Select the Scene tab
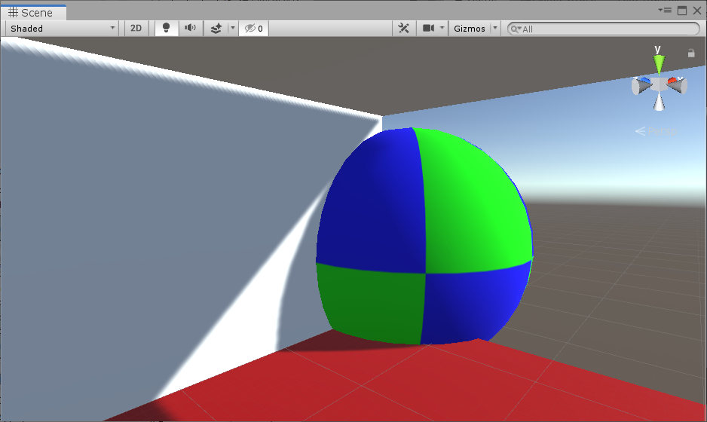This screenshot has height=422, width=707. 32,12
